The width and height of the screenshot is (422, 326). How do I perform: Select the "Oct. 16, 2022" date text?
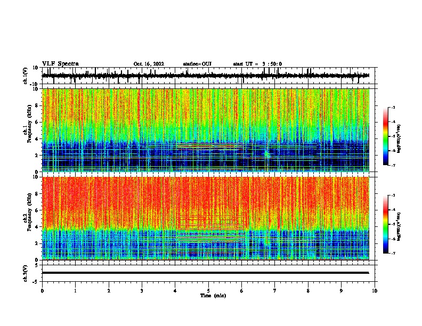149,64
